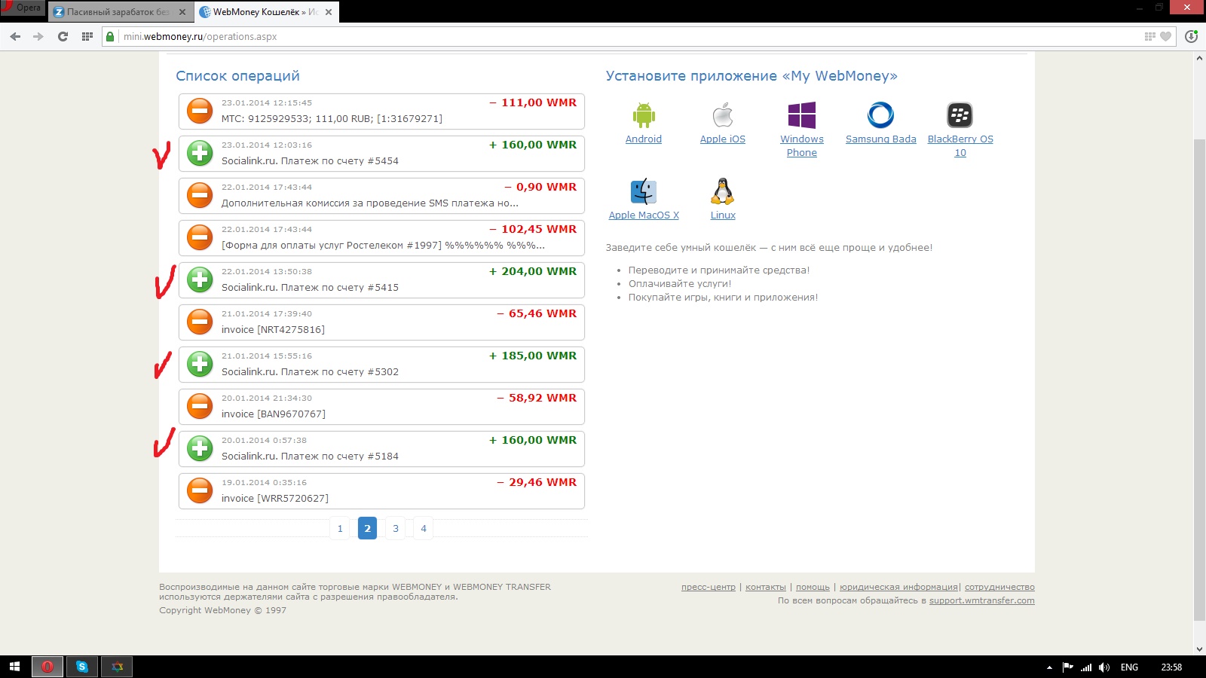This screenshot has width=1206, height=678.
Task: Go to operations page 4
Action: tap(424, 528)
